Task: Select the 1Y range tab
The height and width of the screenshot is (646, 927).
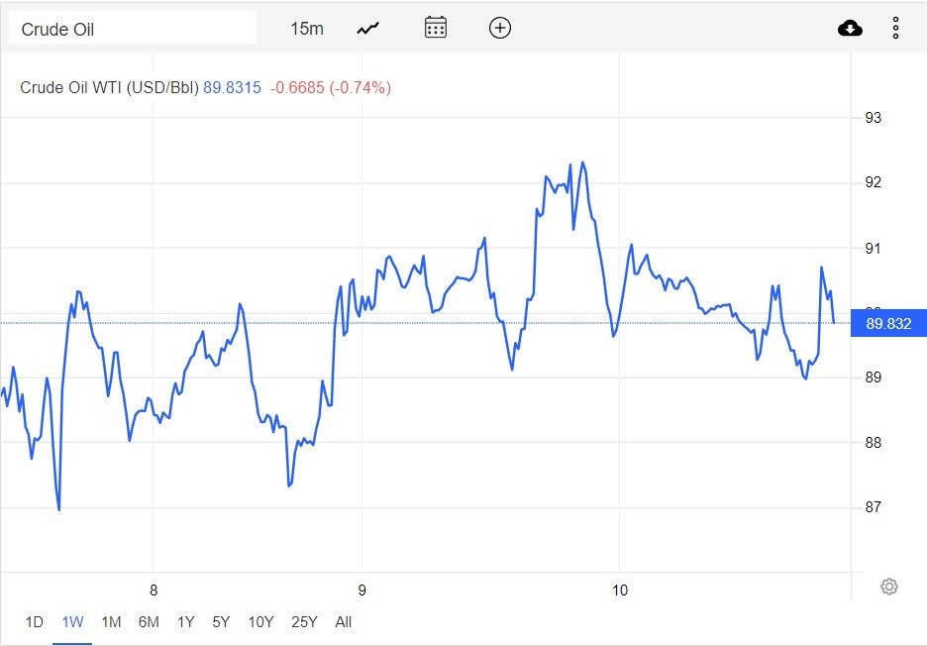Action: 185,622
